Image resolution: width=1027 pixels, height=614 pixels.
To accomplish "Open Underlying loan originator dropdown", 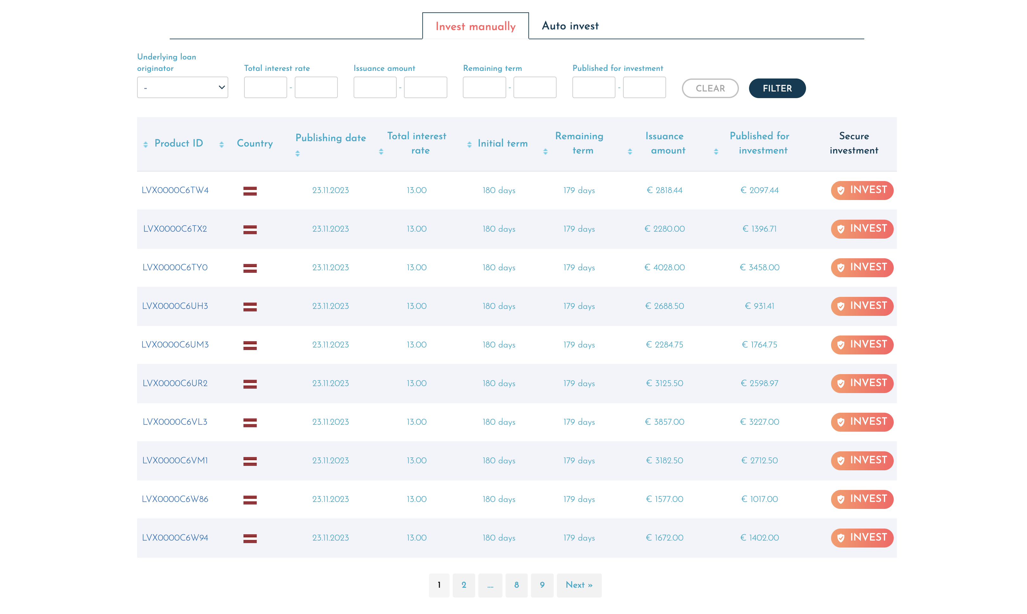I will point(182,87).
